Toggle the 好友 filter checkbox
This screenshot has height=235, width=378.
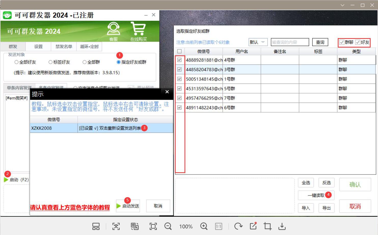click(358, 42)
